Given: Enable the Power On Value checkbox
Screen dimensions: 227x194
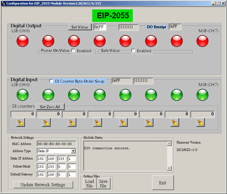Looking at the screenshot, I should point(73,50).
